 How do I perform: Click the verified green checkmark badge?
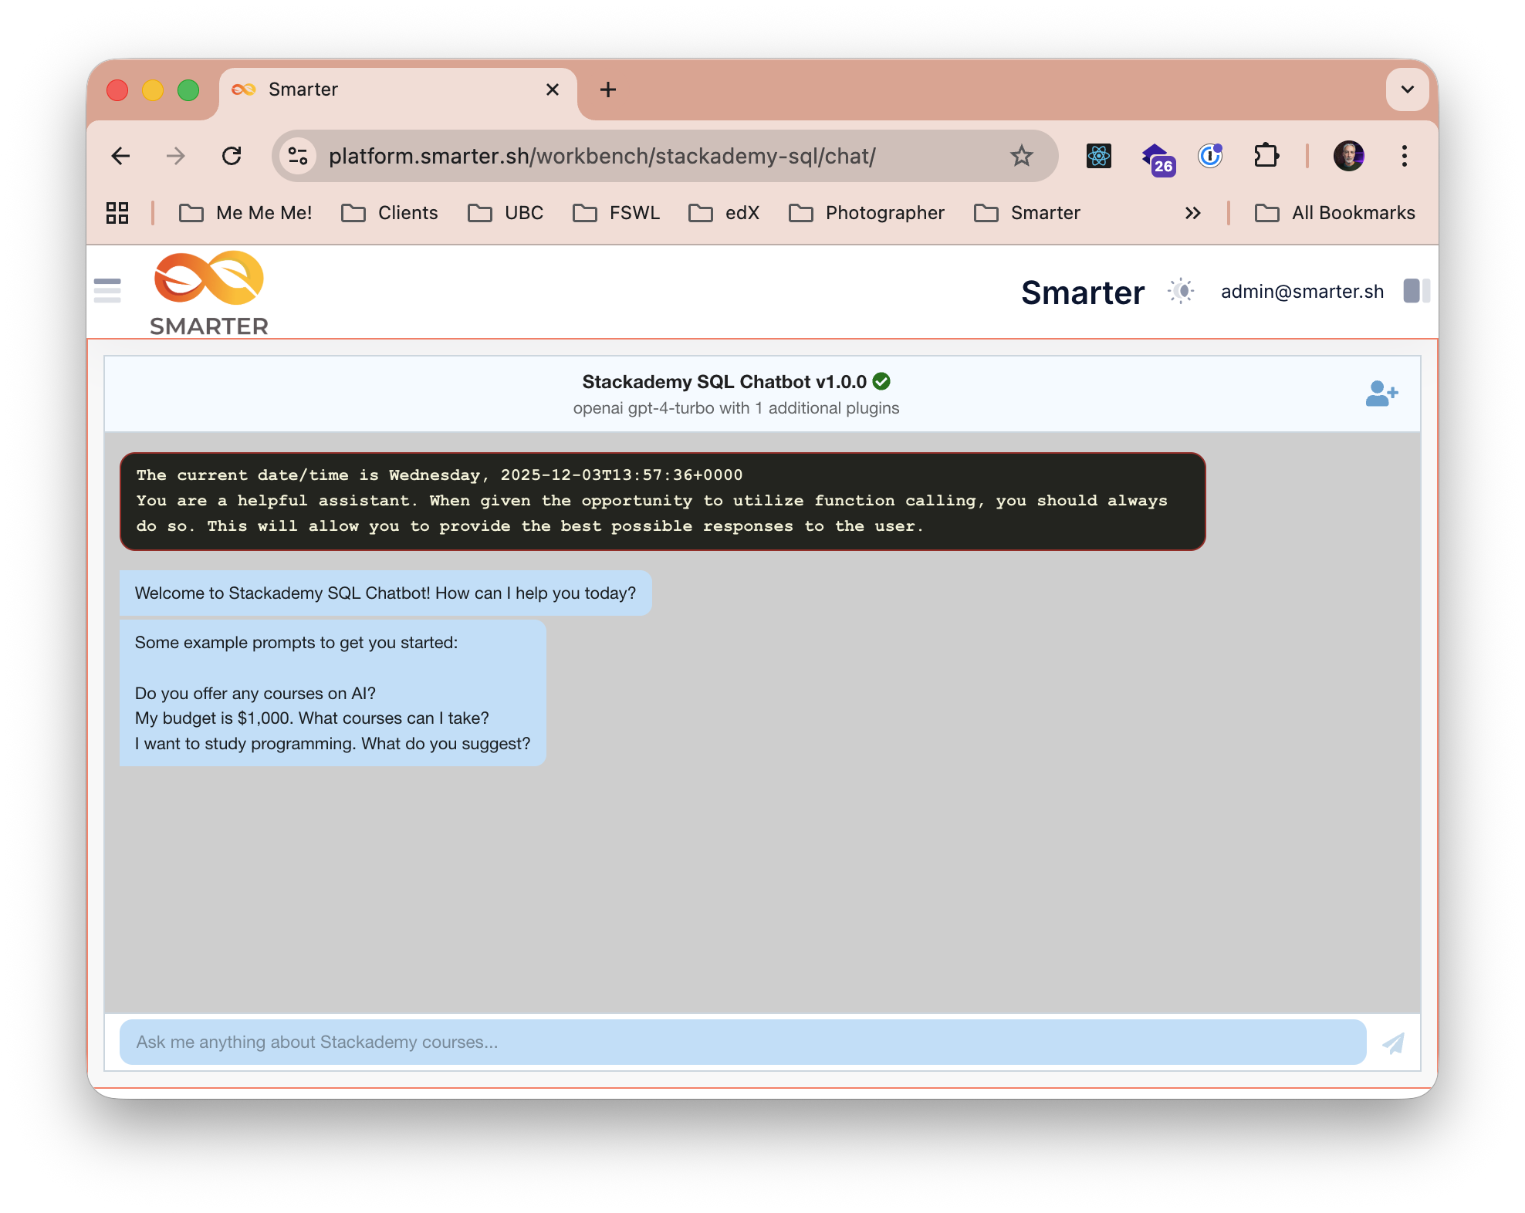tap(881, 381)
